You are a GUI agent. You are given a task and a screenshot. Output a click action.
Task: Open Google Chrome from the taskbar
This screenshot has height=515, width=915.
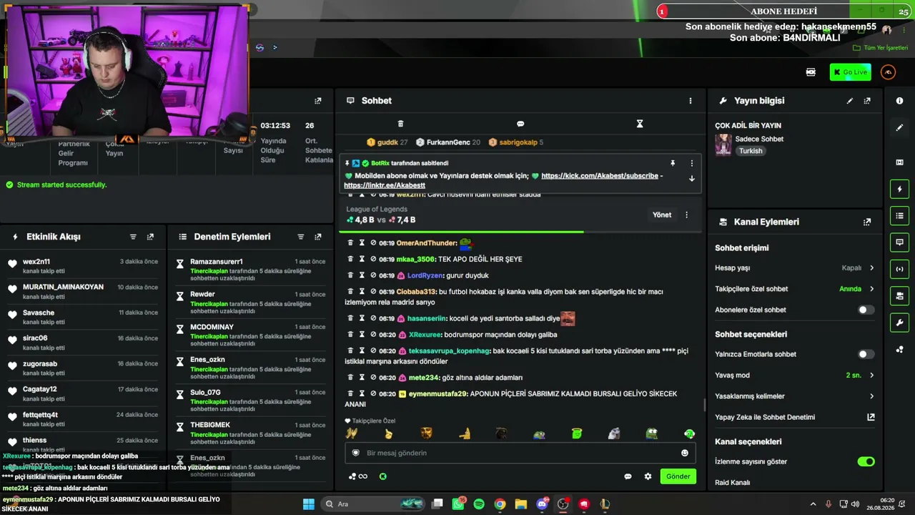(500, 504)
